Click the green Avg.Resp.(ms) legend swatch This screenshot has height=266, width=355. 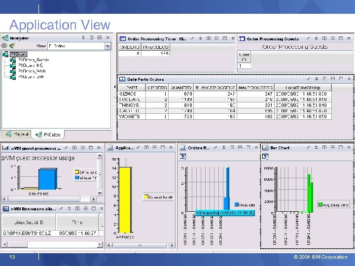tap(320, 204)
